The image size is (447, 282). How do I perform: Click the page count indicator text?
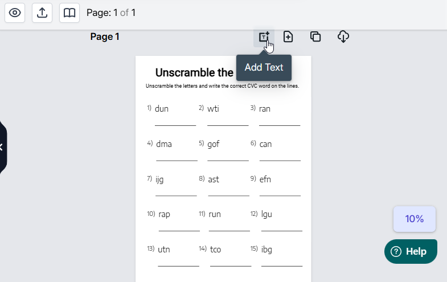tap(111, 13)
